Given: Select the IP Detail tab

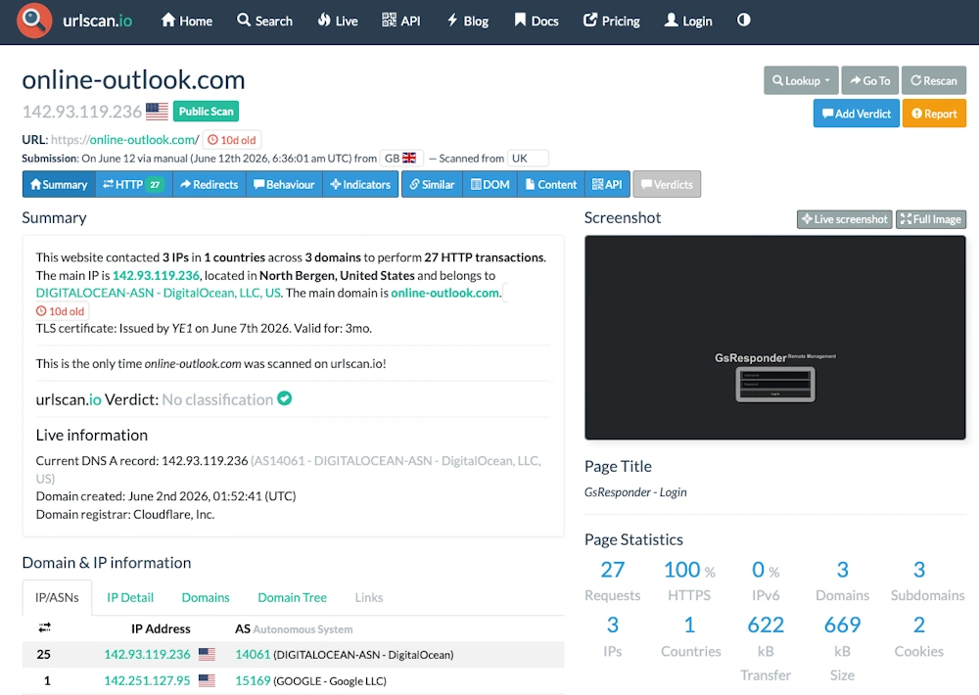Looking at the screenshot, I should (130, 597).
